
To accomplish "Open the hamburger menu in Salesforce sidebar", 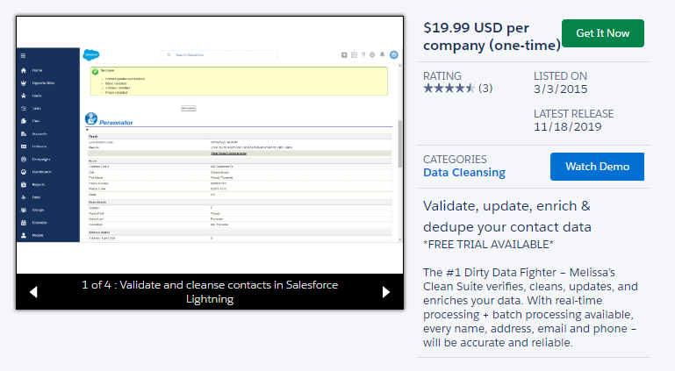I will pyautogui.click(x=24, y=56).
